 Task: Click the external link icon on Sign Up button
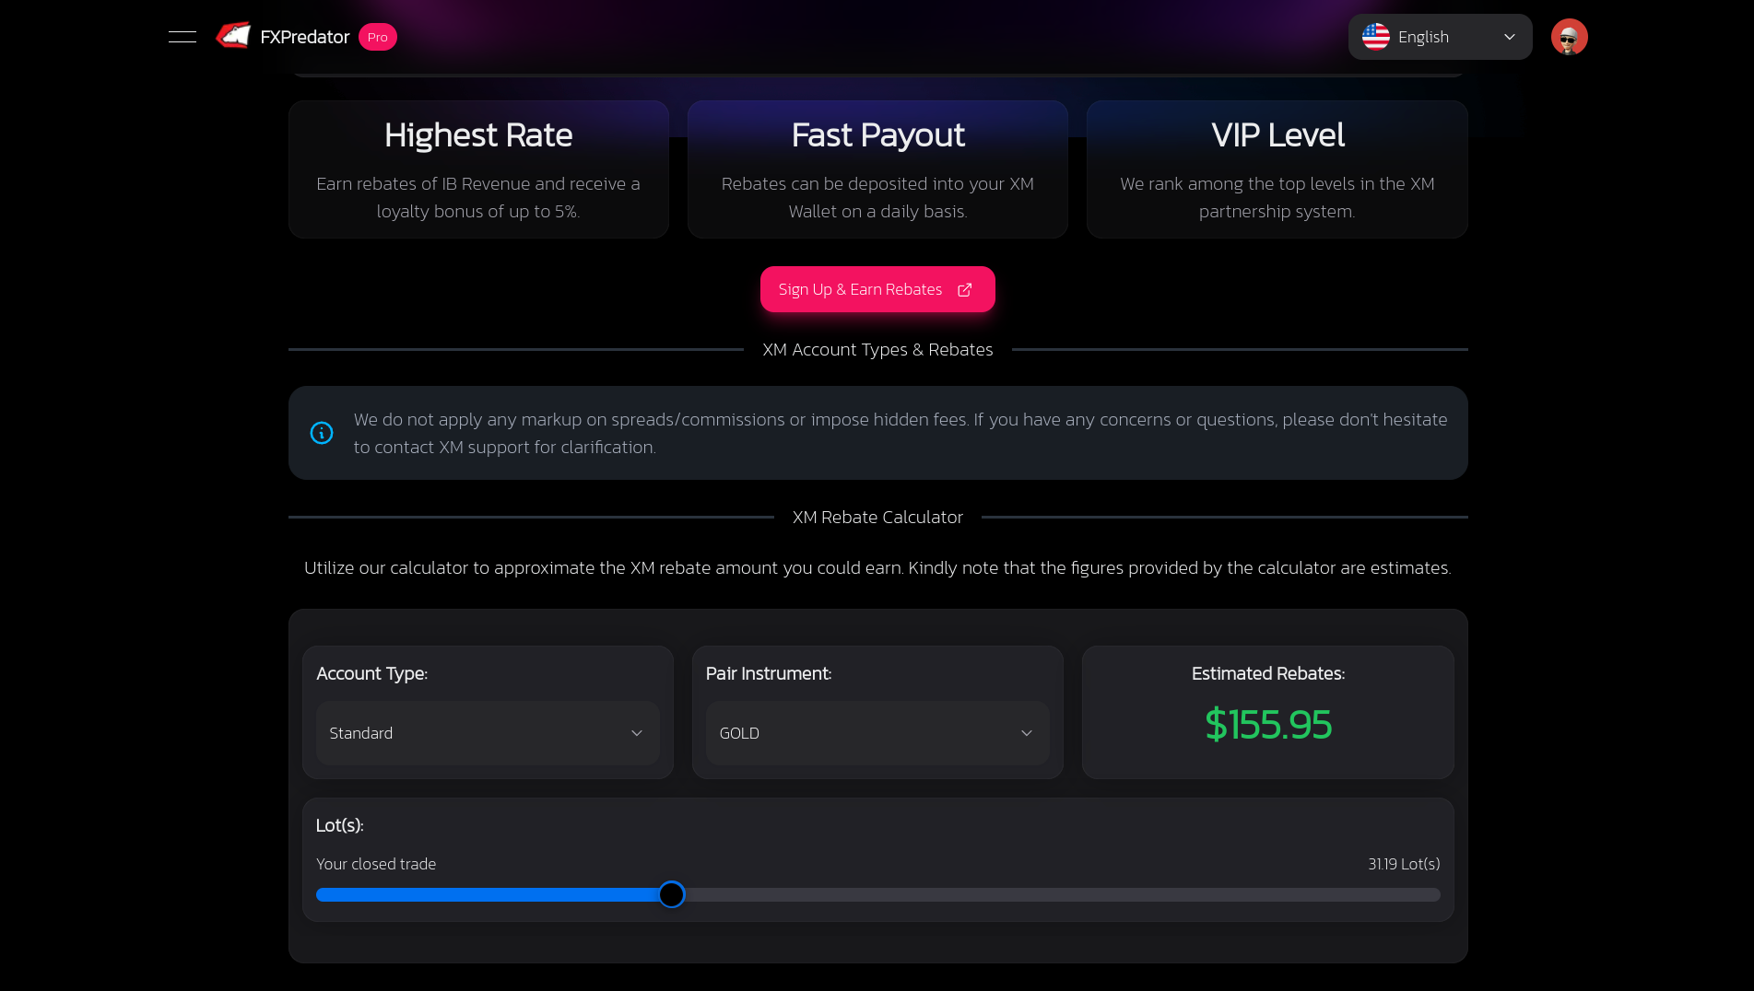[964, 290]
